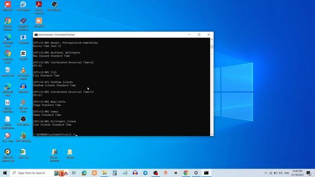Image resolution: width=315 pixels, height=177 pixels.
Task: Open the clock and date flyout
Action: (297, 173)
